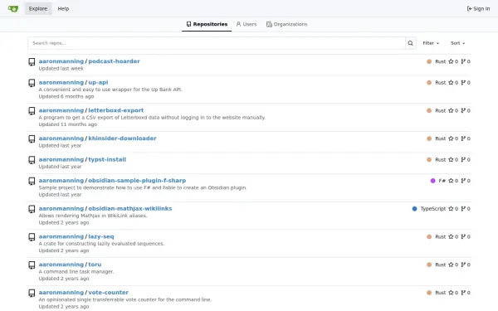Switch to the Repositories tab

207,24
